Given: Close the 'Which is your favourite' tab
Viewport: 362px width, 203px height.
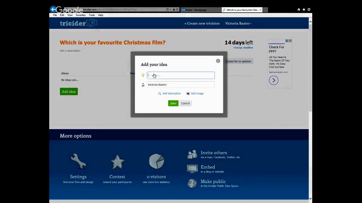Looking at the screenshot, I should click(260, 10).
